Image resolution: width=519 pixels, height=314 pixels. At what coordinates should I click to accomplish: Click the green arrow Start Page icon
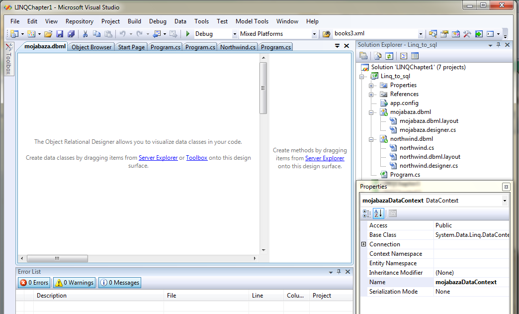479,34
